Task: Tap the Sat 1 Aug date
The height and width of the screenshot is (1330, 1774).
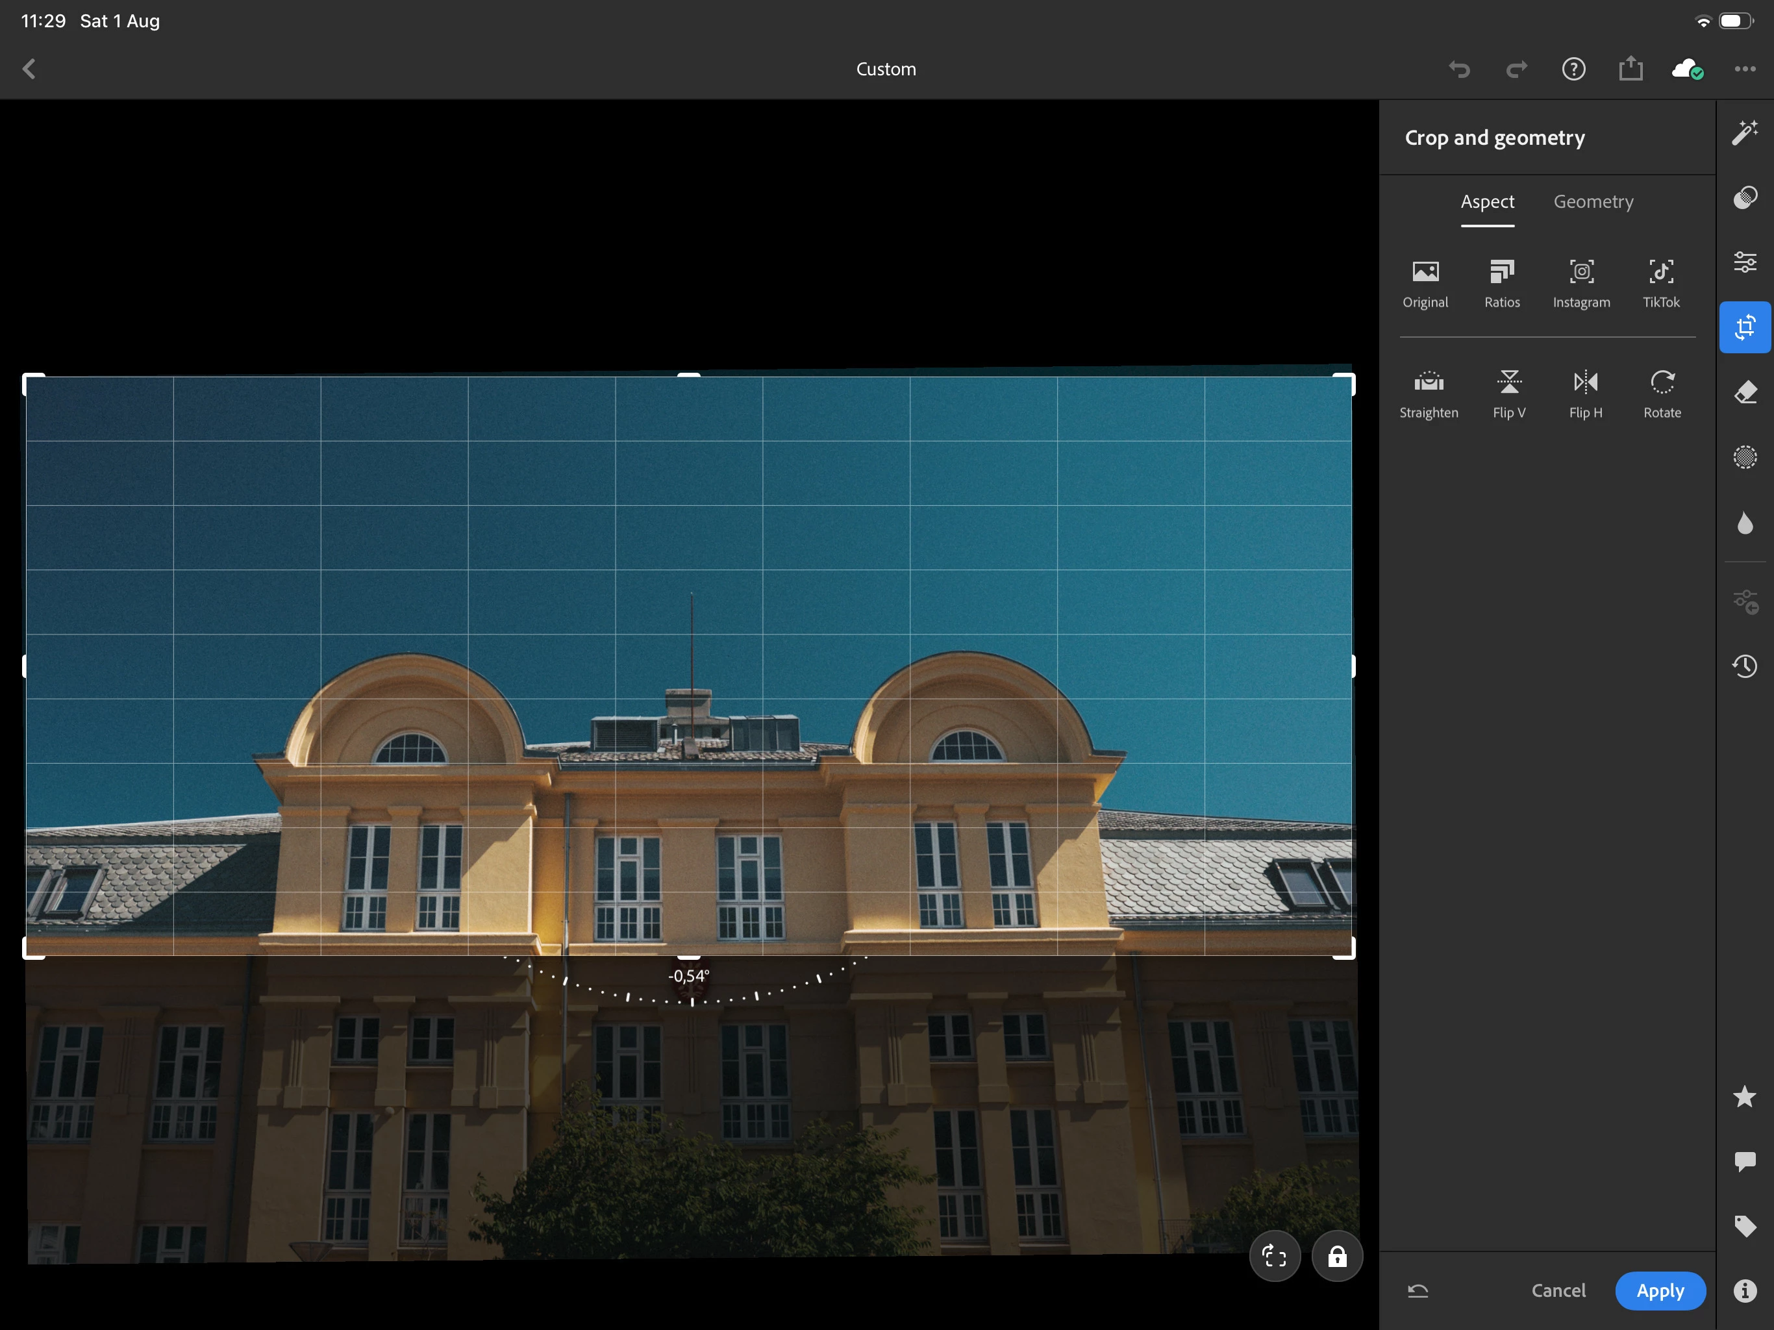Action: pyautogui.click(x=119, y=21)
